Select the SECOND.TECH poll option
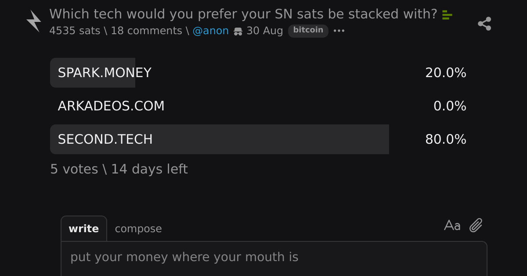 point(258,139)
